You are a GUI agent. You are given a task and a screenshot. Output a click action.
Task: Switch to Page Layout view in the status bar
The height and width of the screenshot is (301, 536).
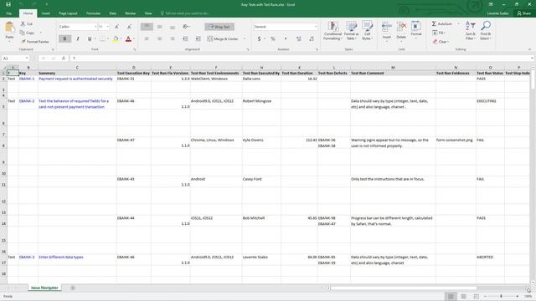click(x=463, y=297)
